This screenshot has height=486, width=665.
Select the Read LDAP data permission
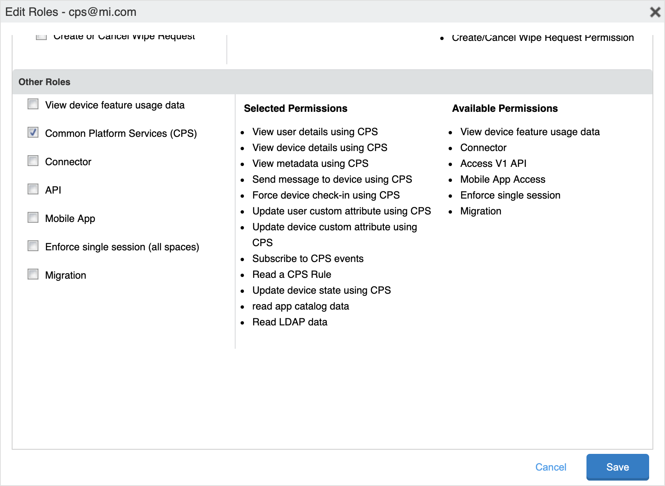tap(290, 322)
